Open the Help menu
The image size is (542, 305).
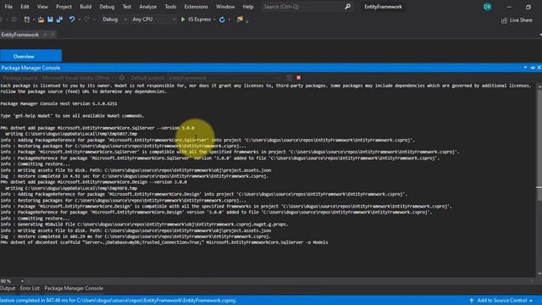(248, 7)
